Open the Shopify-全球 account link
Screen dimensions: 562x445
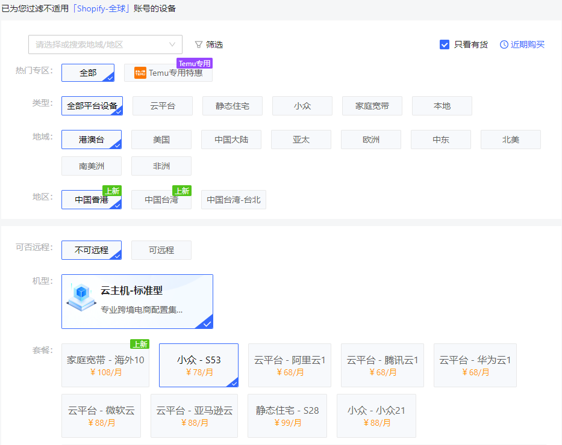[101, 8]
